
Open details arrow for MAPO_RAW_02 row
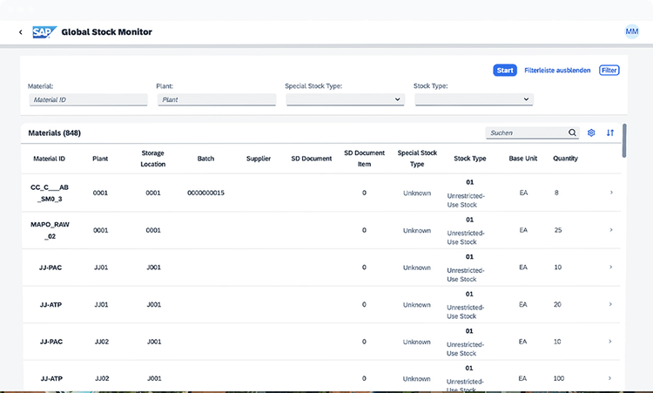pos(611,230)
